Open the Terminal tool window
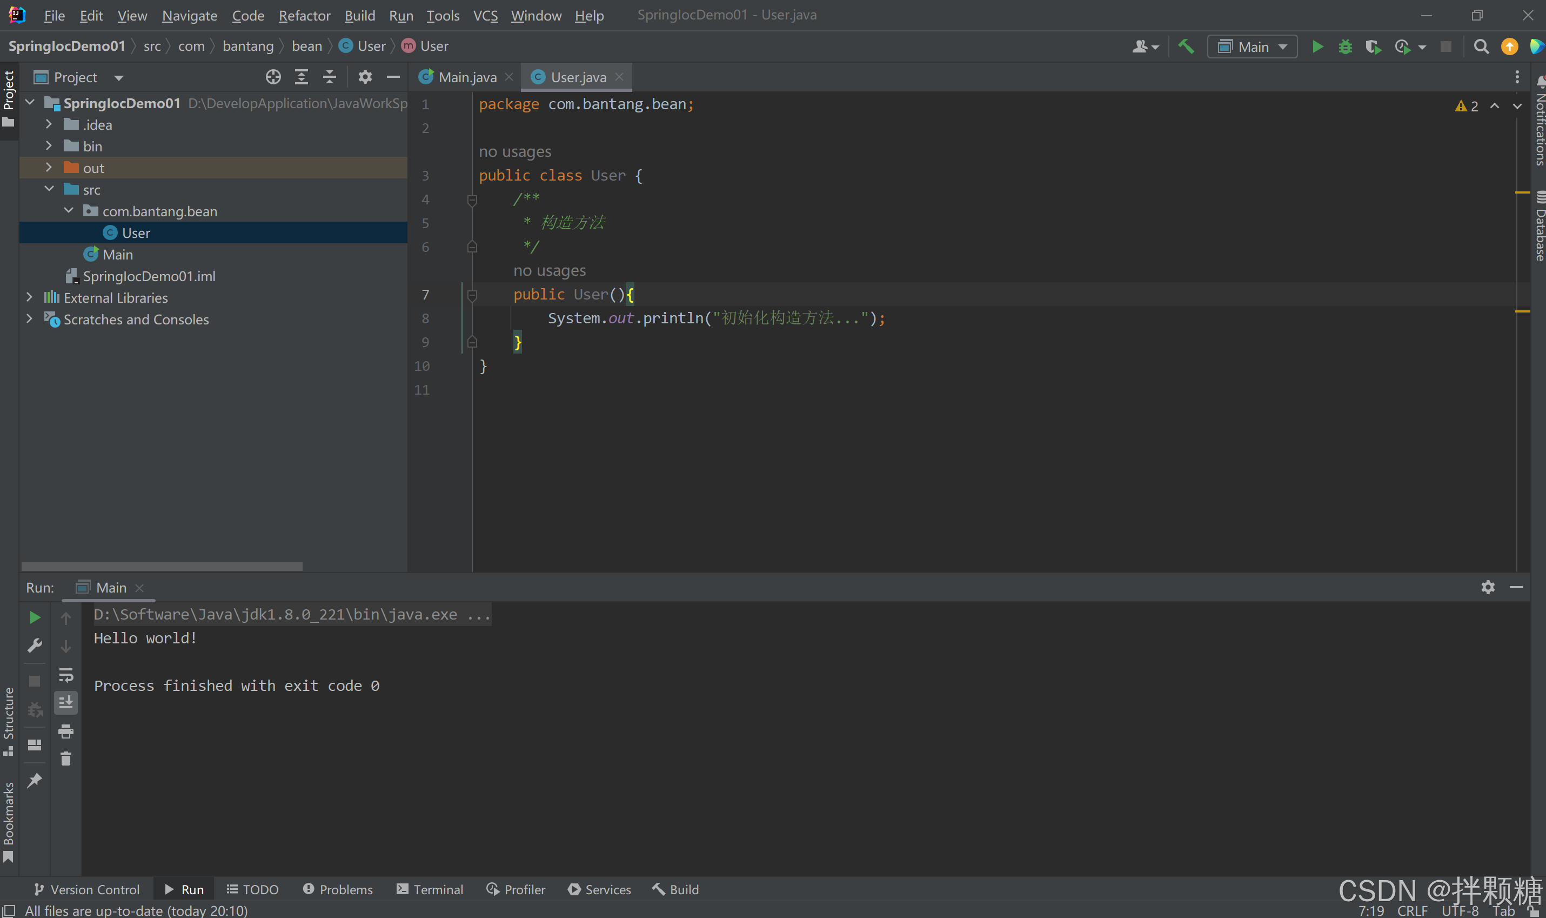 click(x=430, y=889)
